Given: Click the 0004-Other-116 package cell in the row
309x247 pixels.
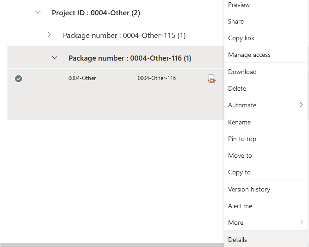Looking at the screenshot, I should coord(157,78).
